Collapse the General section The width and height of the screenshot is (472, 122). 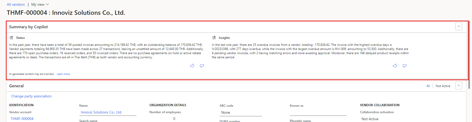[459, 86]
